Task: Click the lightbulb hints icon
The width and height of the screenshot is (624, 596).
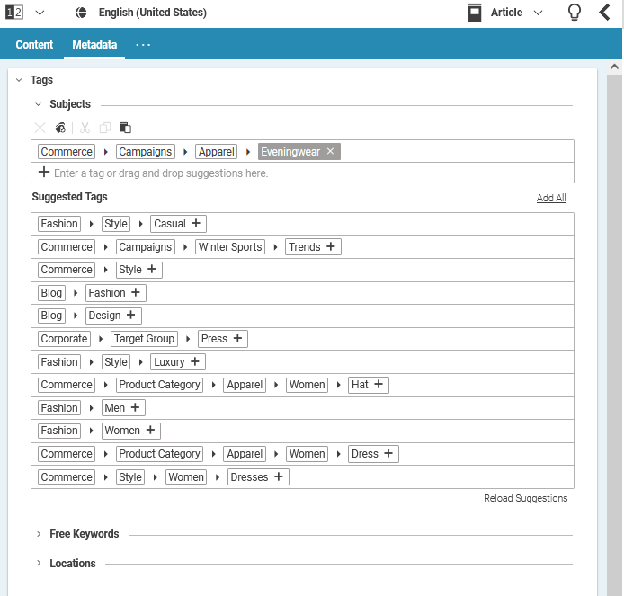Action: [575, 12]
